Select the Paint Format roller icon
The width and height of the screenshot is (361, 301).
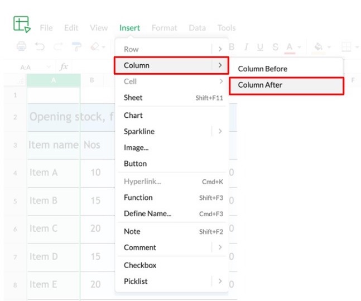point(77,47)
